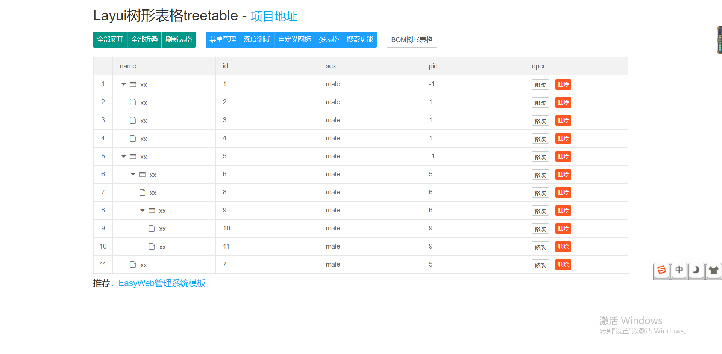Click the 全部展开 button
Viewport: 722px width, 354px height.
110,39
